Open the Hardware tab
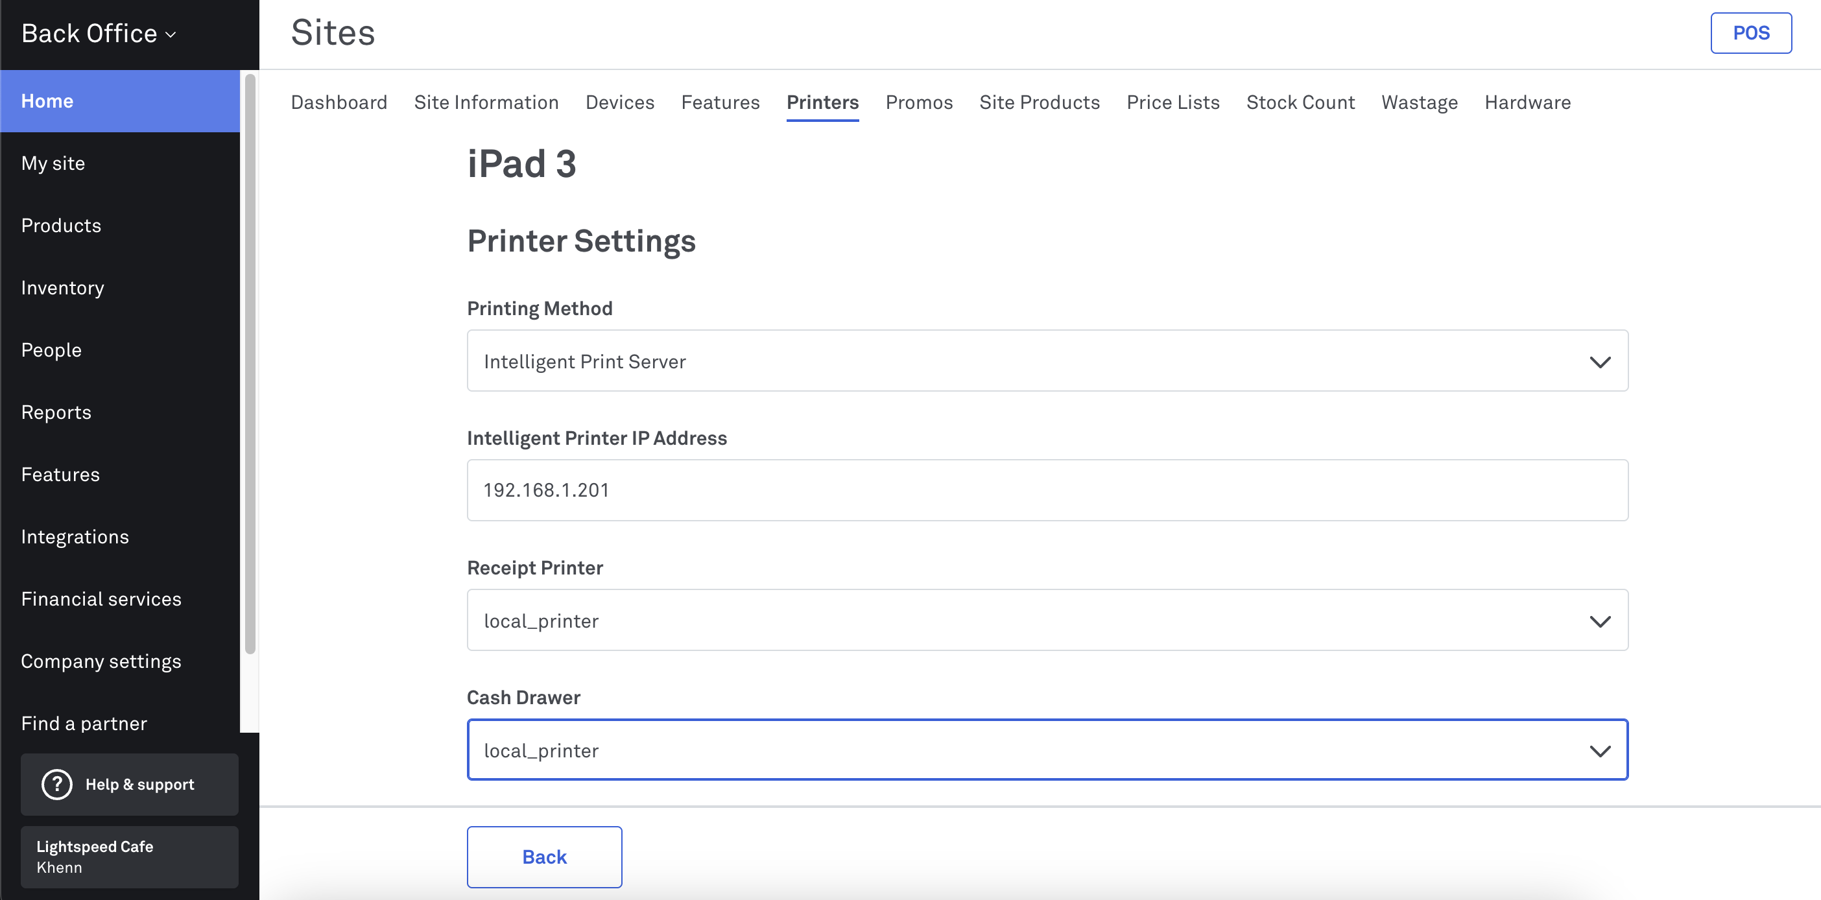 [1528, 102]
